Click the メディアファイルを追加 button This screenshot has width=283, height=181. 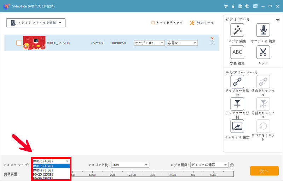pos(36,23)
